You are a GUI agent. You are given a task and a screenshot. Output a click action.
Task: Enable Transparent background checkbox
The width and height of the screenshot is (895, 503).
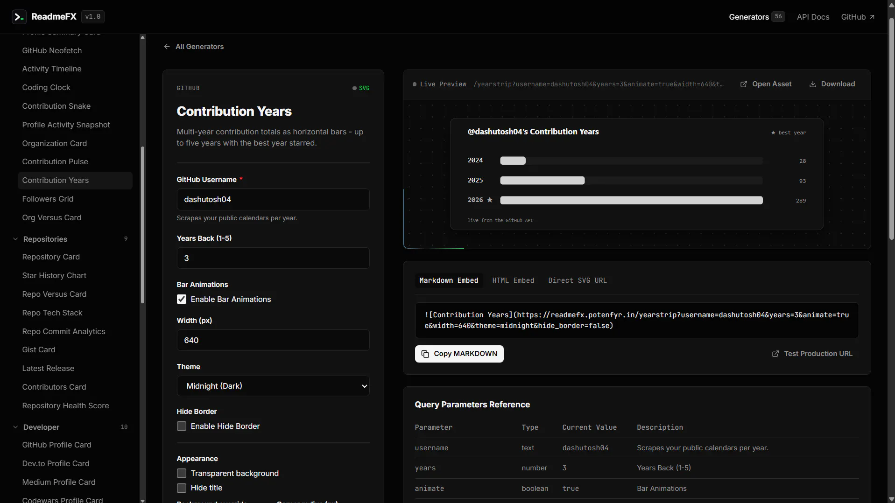182,473
